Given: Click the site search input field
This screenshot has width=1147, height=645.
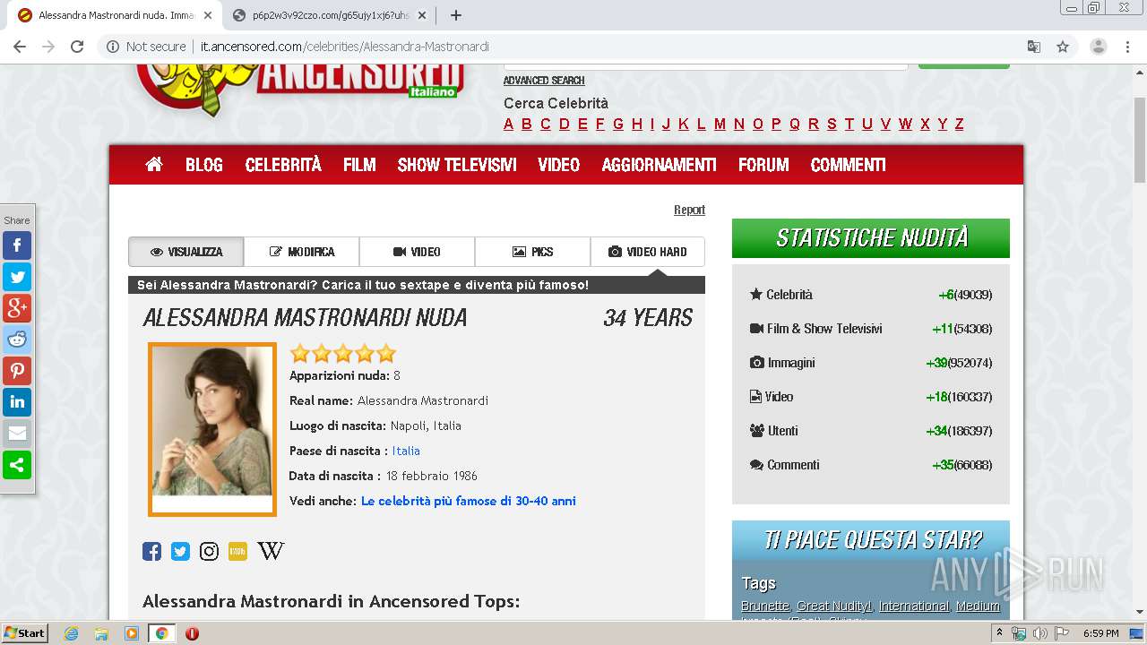Looking at the screenshot, I should coord(706,64).
